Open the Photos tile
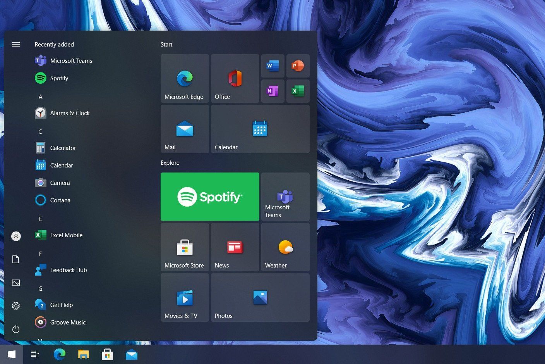 pos(260,297)
